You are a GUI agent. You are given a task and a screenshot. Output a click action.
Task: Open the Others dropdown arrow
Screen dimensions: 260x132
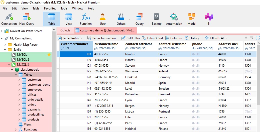pyautogui.click(x=129, y=19)
